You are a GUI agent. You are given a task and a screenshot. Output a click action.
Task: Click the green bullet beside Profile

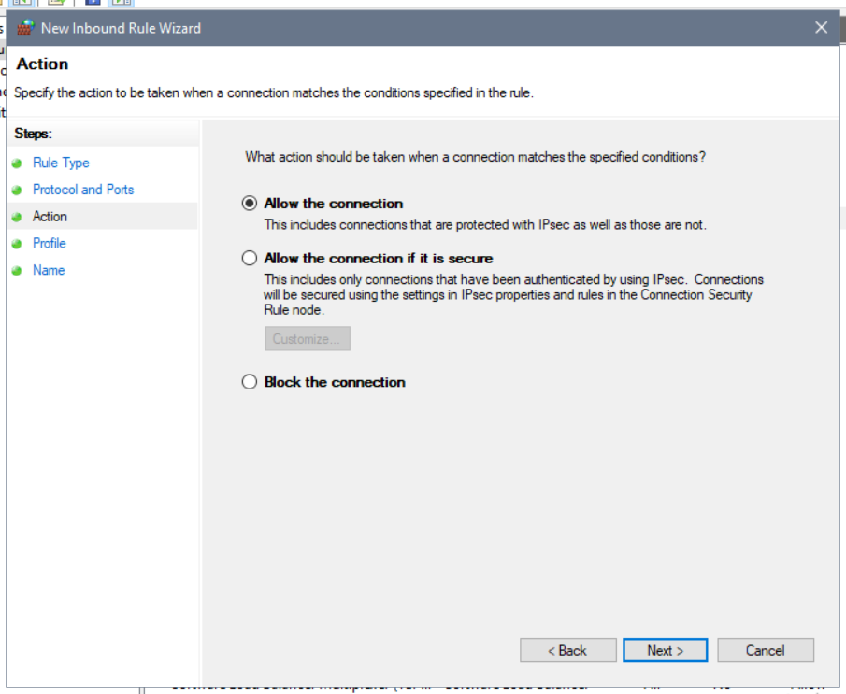(17, 244)
